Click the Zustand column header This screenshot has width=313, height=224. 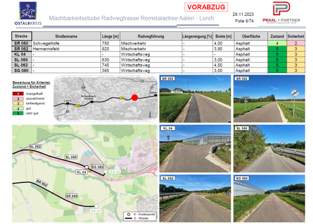click(x=277, y=36)
